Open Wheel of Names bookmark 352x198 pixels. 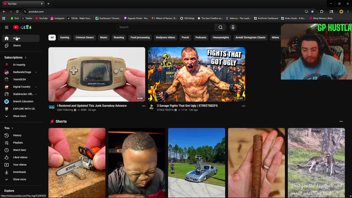[x=164, y=18]
